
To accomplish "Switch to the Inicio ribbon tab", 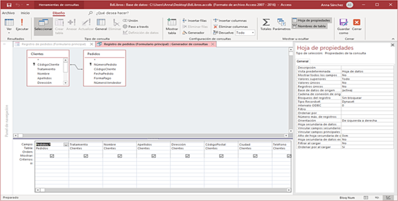I will [x=25, y=13].
